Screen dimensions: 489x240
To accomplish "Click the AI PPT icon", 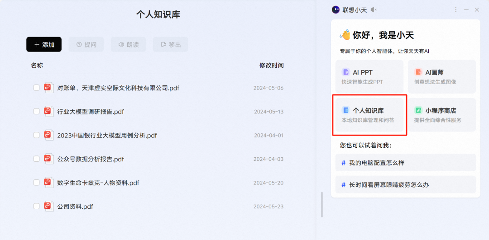I will 346,72.
